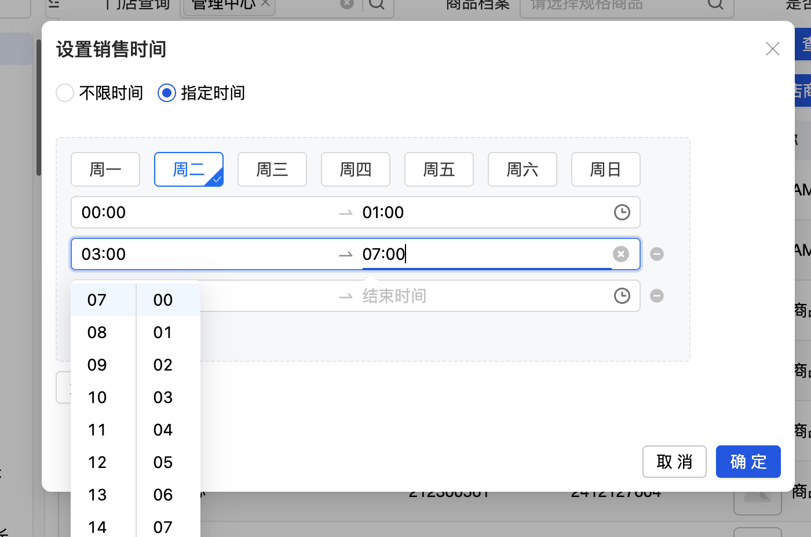Select the 指定时间 radio option

point(167,93)
